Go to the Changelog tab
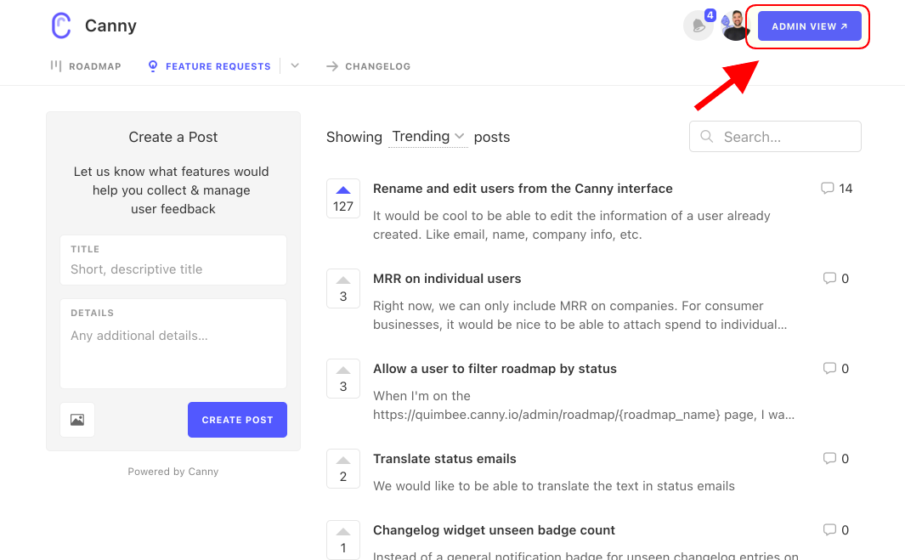 [368, 66]
